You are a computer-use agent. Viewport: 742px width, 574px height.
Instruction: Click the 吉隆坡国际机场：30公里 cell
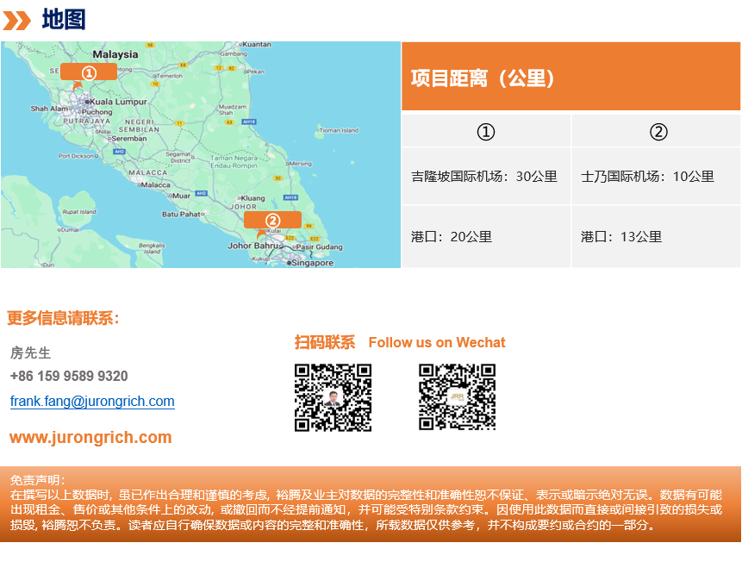[484, 177]
